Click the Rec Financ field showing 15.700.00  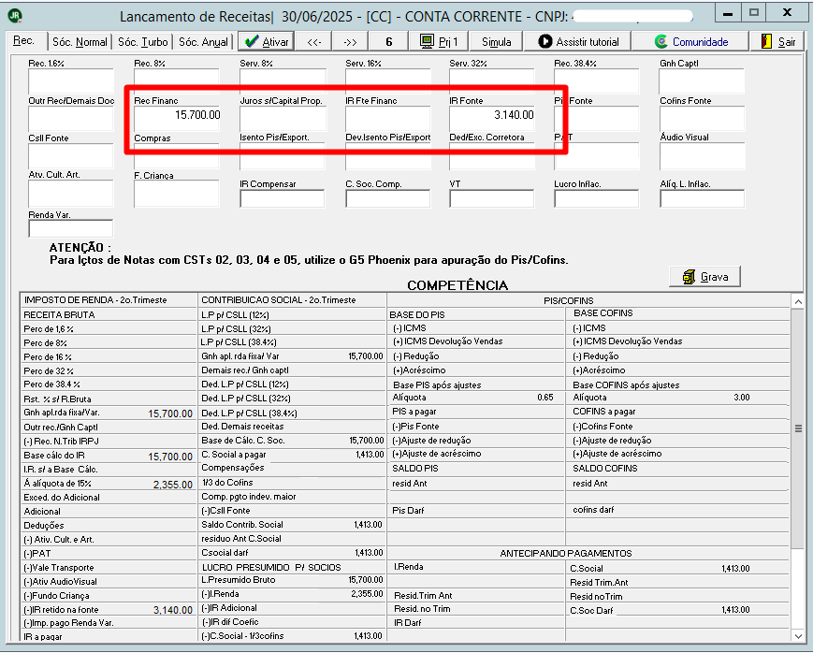point(179,119)
